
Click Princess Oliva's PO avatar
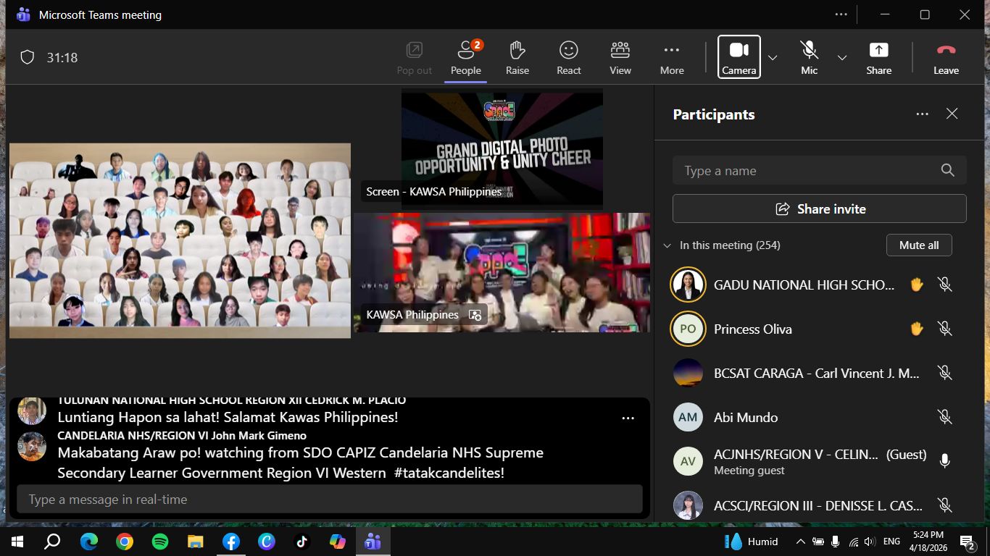pyautogui.click(x=688, y=329)
